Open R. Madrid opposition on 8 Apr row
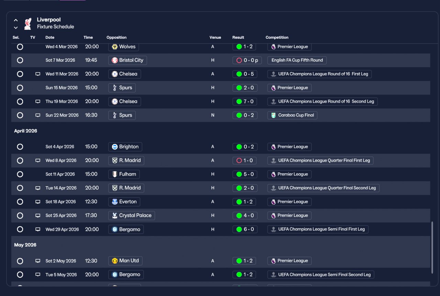 [x=126, y=161]
